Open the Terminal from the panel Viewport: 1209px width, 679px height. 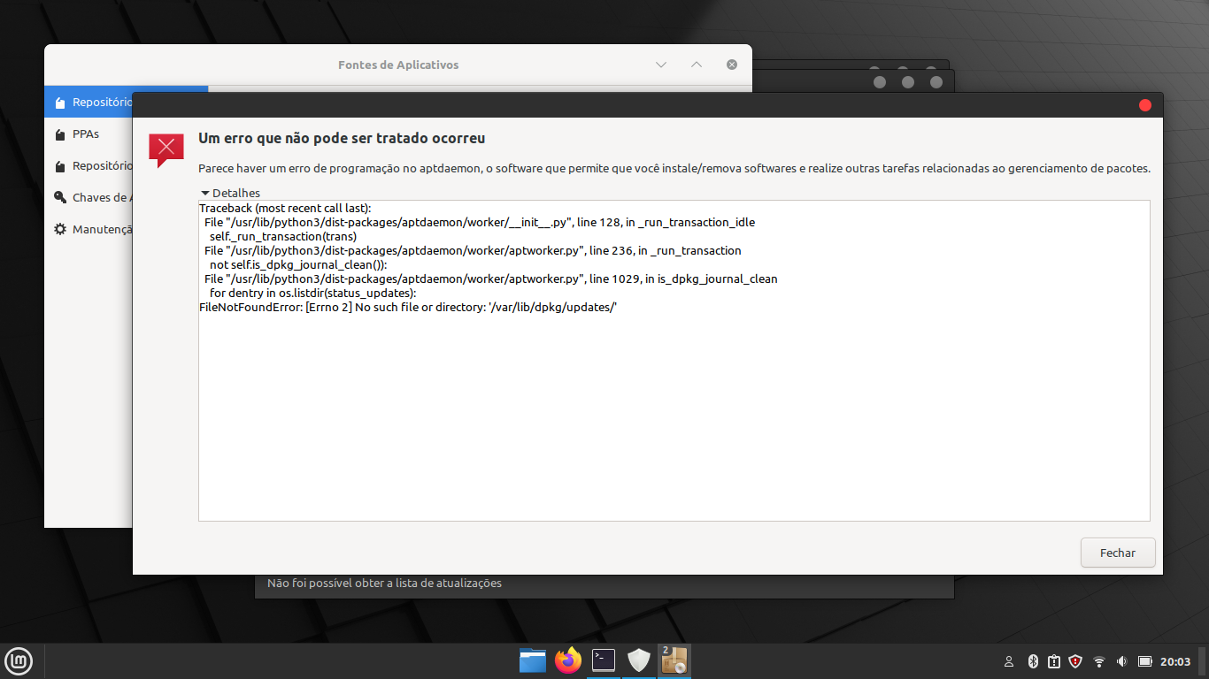[604, 660]
